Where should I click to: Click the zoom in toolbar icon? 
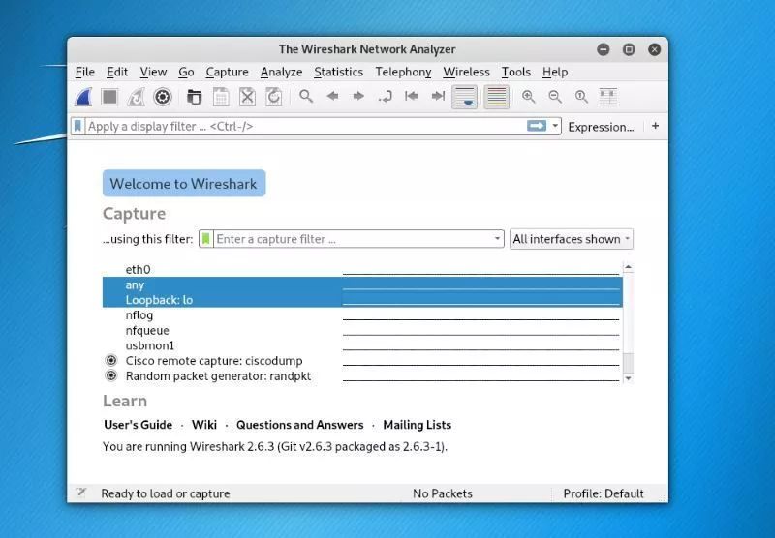[x=528, y=97]
